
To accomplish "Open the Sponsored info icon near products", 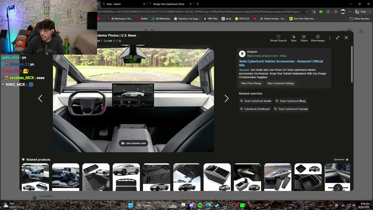I will (x=347, y=160).
